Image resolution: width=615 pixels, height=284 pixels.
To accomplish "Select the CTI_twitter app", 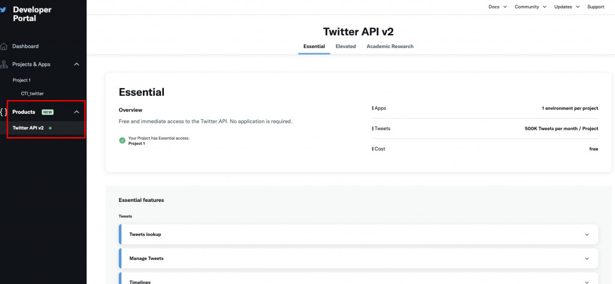I will pyautogui.click(x=32, y=93).
